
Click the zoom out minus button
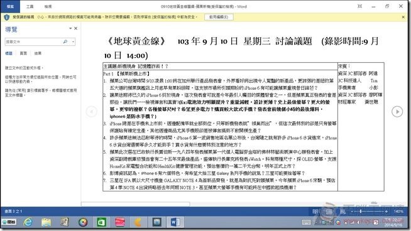(x=351, y=211)
